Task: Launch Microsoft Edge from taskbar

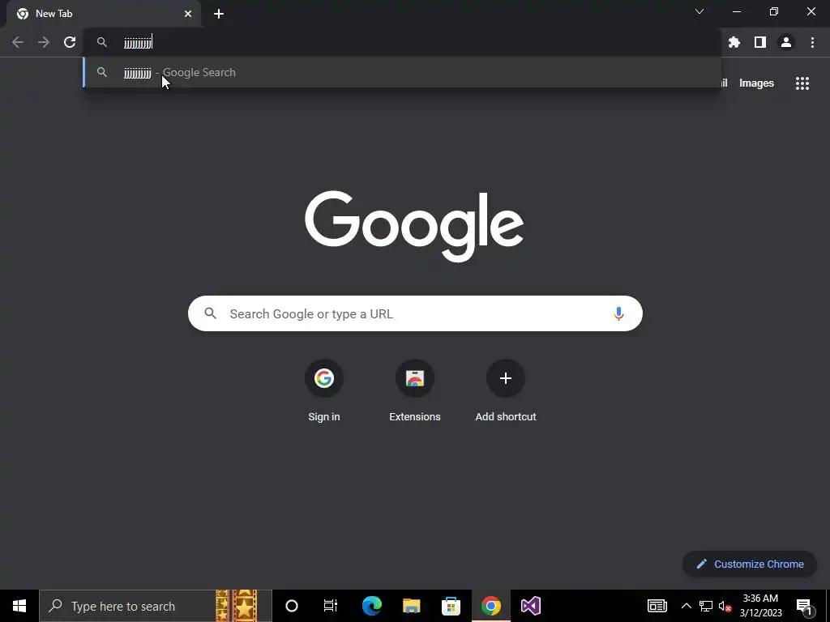Action: point(371,606)
